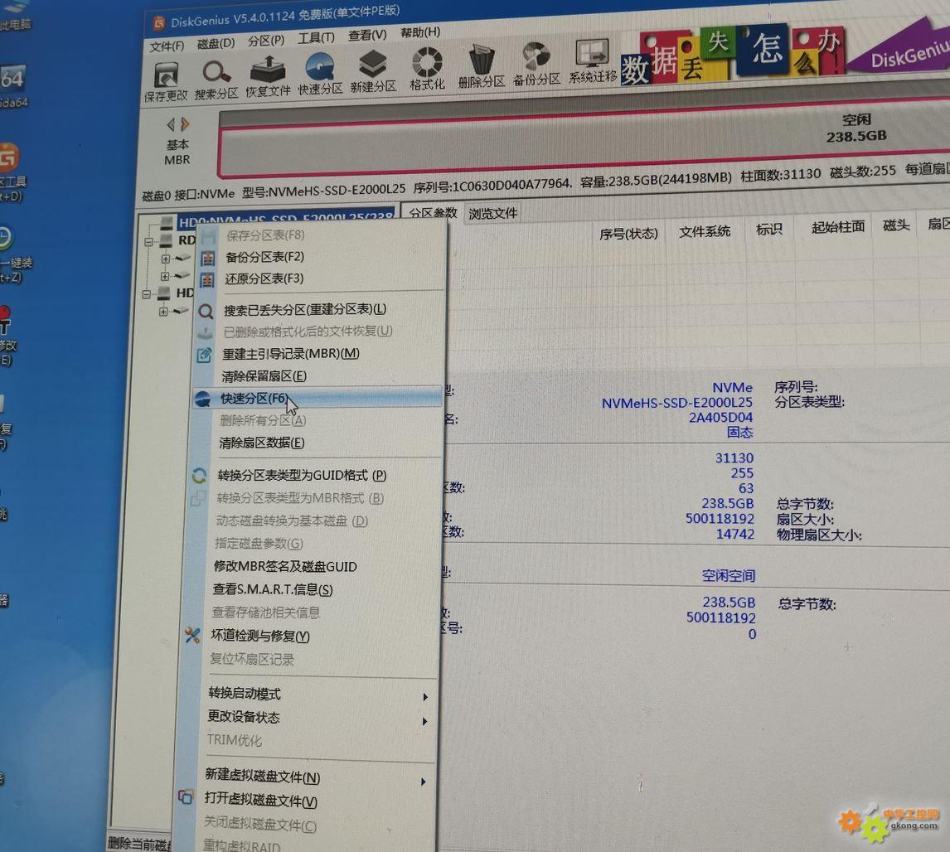This screenshot has height=852, width=950.
Task: Open the orange partition tool desktop icon
Action: pyautogui.click(x=11, y=172)
